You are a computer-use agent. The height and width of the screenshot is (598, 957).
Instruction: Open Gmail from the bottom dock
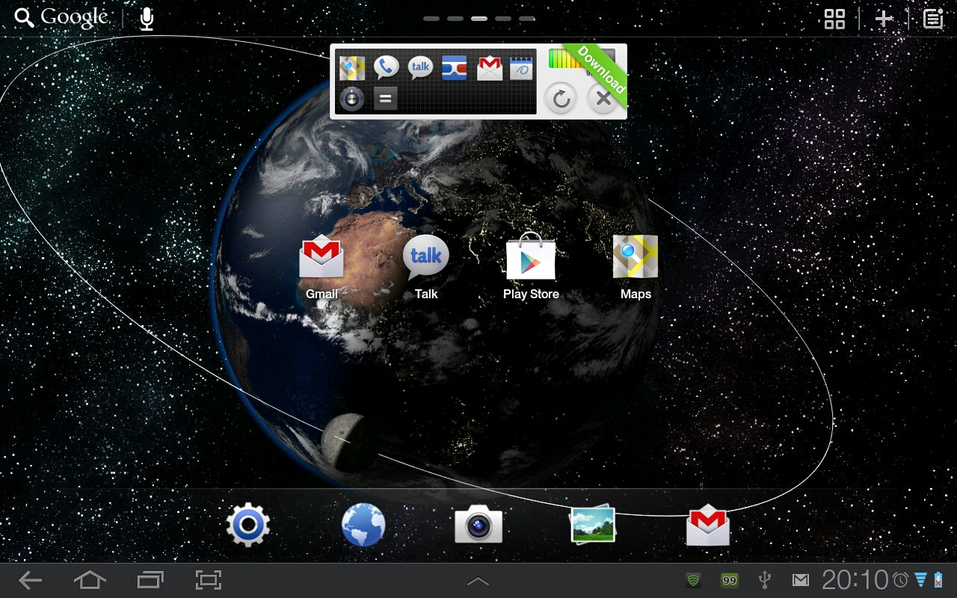708,525
